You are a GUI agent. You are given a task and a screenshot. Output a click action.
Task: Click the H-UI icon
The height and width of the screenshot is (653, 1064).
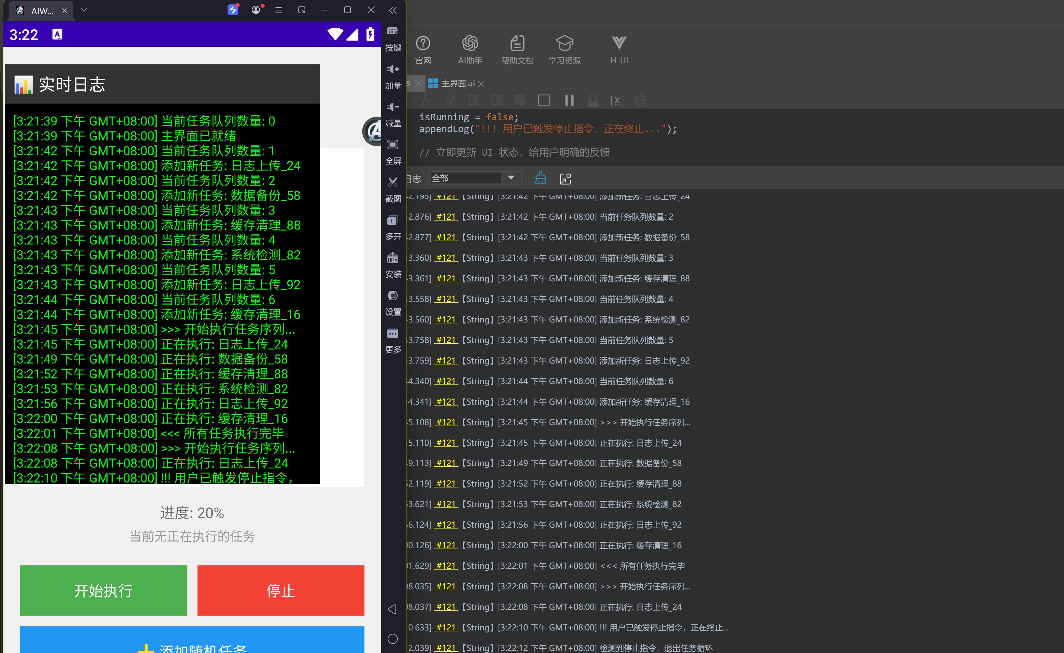[x=619, y=50]
